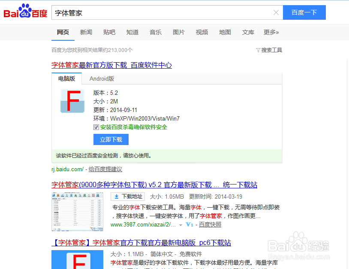Open result 字体管家(9000多种字体包下载) v5.2
The image size is (349, 269).
pos(154,185)
